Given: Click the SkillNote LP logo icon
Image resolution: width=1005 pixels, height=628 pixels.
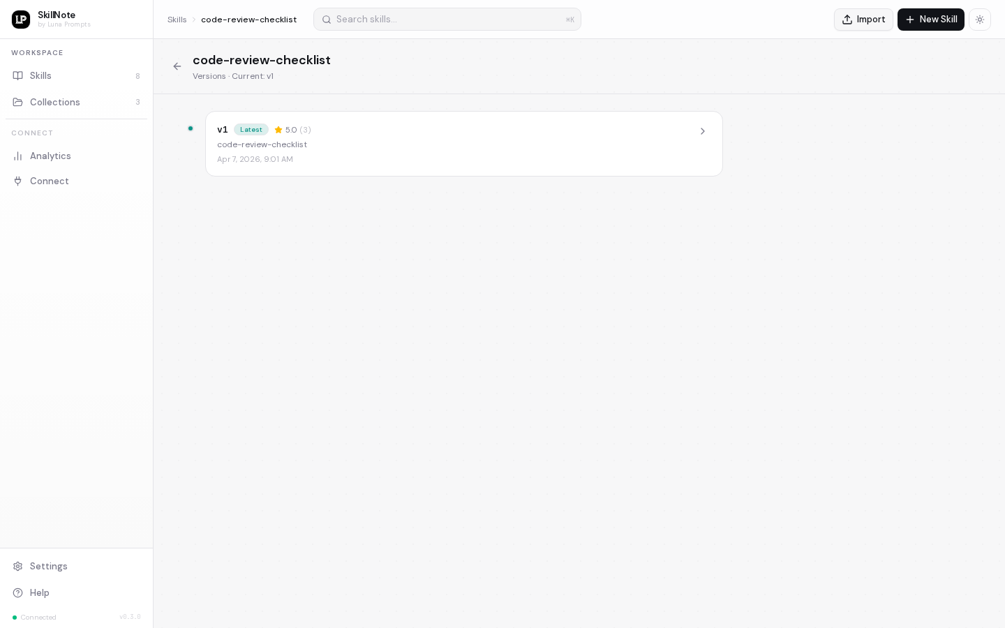Looking at the screenshot, I should 21,20.
